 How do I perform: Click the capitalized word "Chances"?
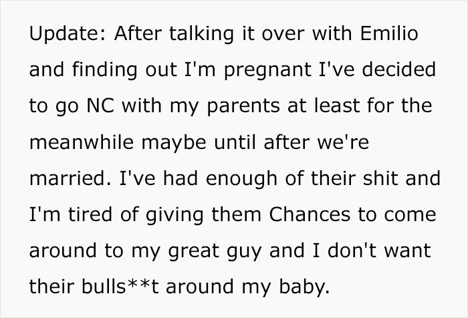tap(310, 214)
